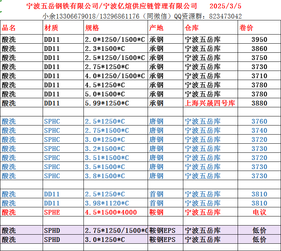
Task: Click the 材质 column header
Action: point(63,28)
